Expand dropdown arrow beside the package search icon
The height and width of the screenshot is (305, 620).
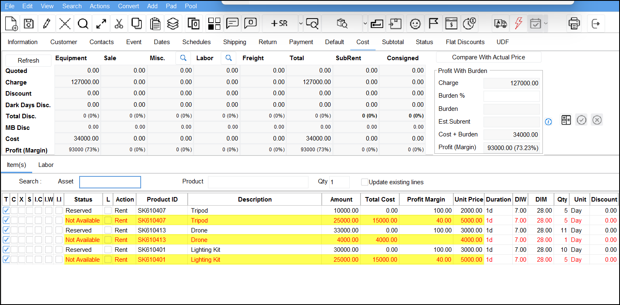click(365, 23)
